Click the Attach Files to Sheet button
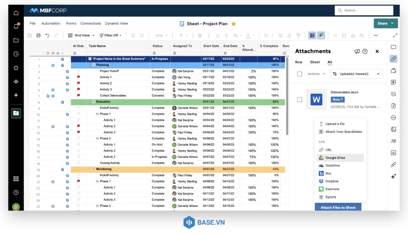The image size is (408, 234). [x=338, y=207]
